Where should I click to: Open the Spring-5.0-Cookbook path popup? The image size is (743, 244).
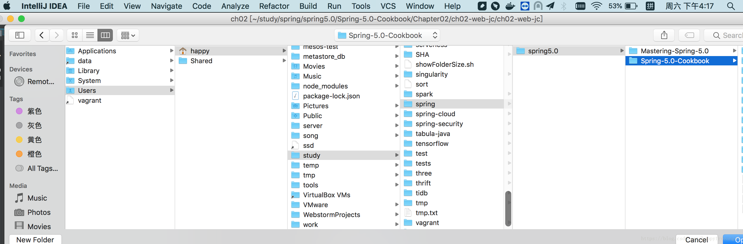pyautogui.click(x=387, y=35)
